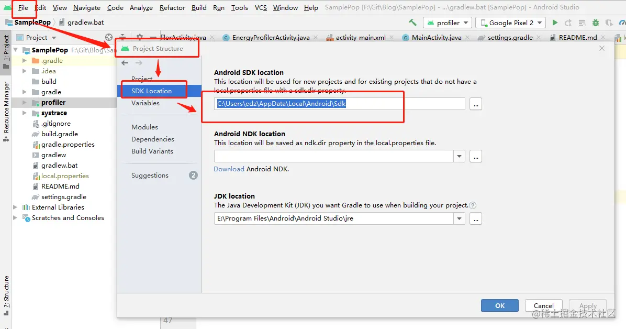The height and width of the screenshot is (329, 626).
Task: Open the Analyze menu
Action: point(141,7)
